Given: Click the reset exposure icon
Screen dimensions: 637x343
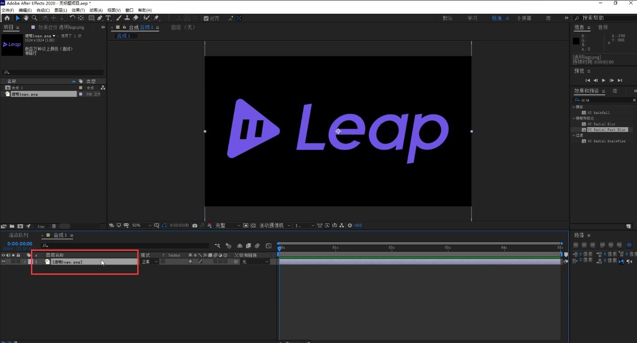Looking at the screenshot, I should pos(350,226).
